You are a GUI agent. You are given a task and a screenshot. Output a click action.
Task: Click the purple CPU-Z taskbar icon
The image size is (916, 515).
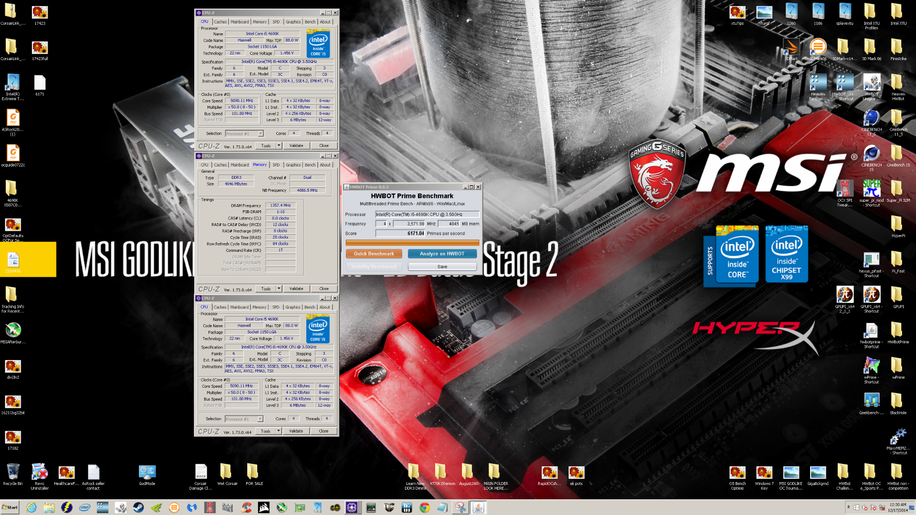pyautogui.click(x=352, y=508)
